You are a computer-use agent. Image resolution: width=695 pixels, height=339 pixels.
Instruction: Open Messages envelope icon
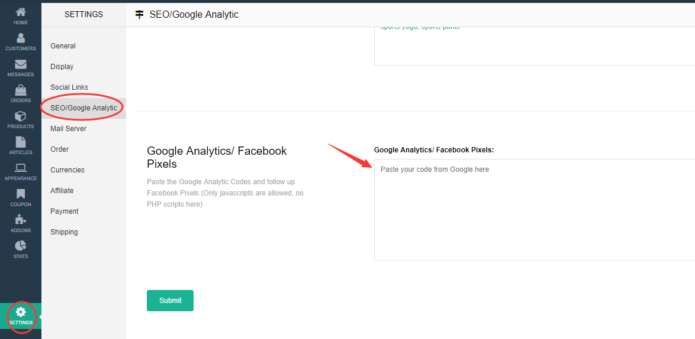click(x=21, y=64)
